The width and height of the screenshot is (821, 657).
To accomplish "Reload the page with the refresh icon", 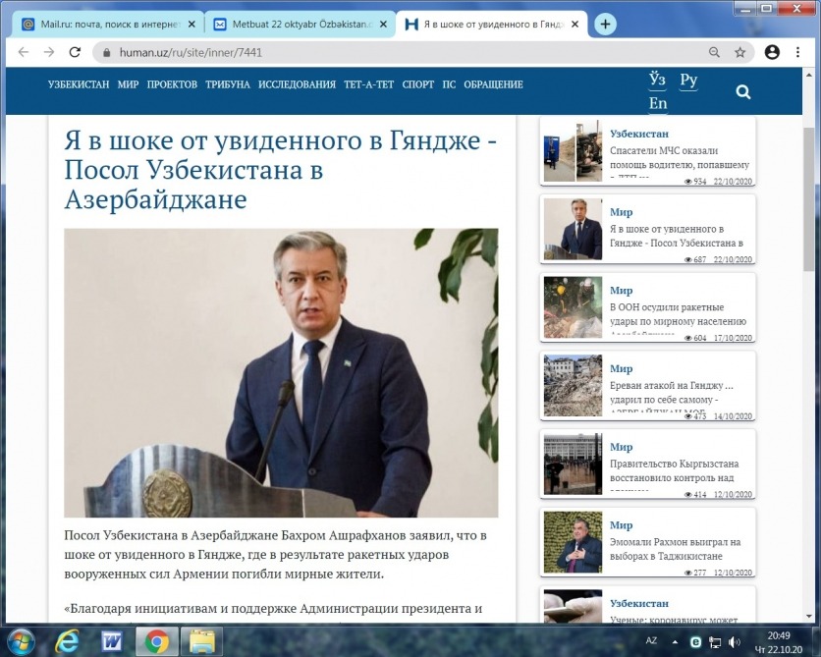I will (x=75, y=52).
